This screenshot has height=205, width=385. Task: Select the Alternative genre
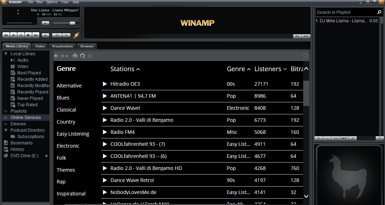[69, 86]
